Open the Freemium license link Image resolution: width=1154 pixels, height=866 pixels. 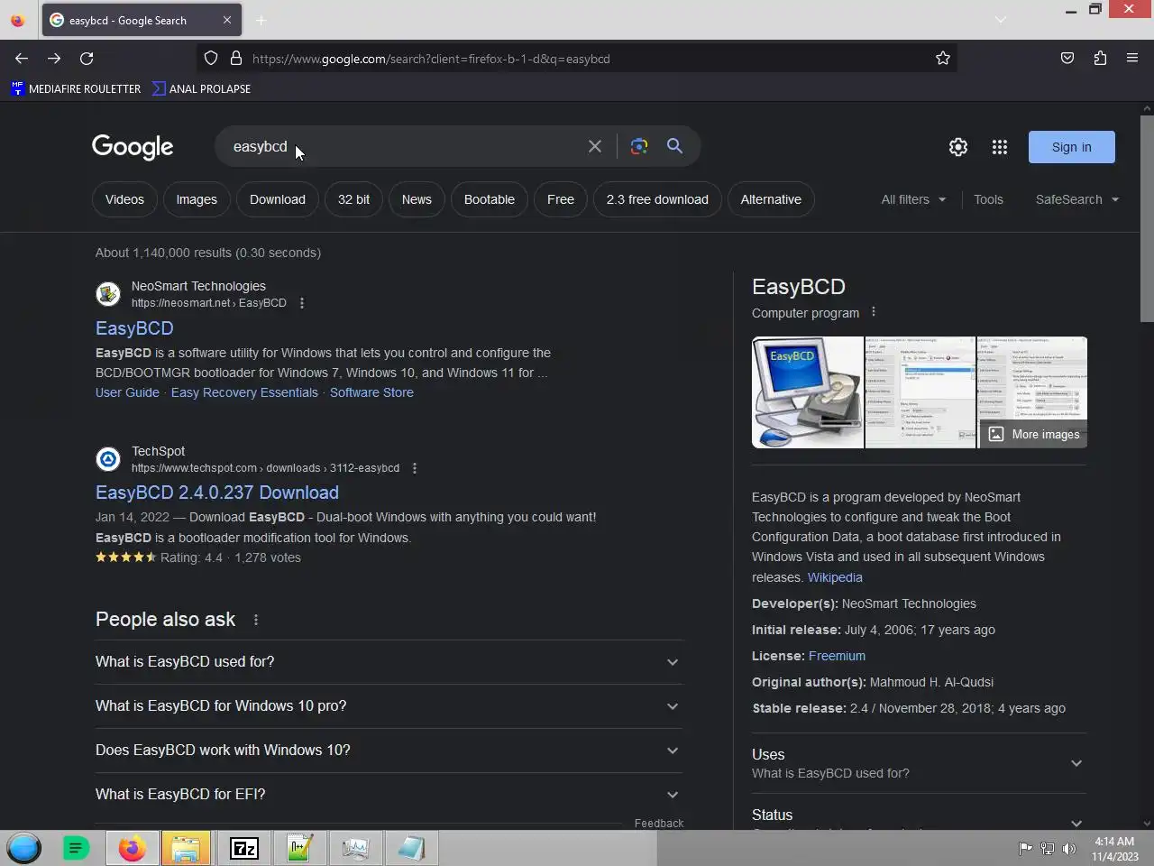coord(837,656)
